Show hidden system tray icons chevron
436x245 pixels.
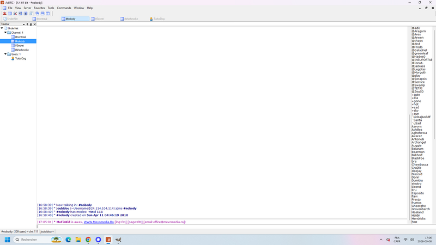381,240
